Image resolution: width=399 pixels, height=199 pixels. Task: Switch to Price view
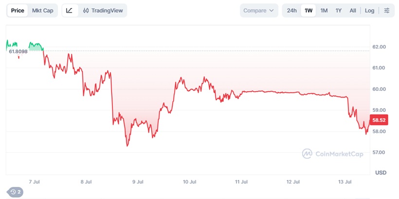(18, 10)
